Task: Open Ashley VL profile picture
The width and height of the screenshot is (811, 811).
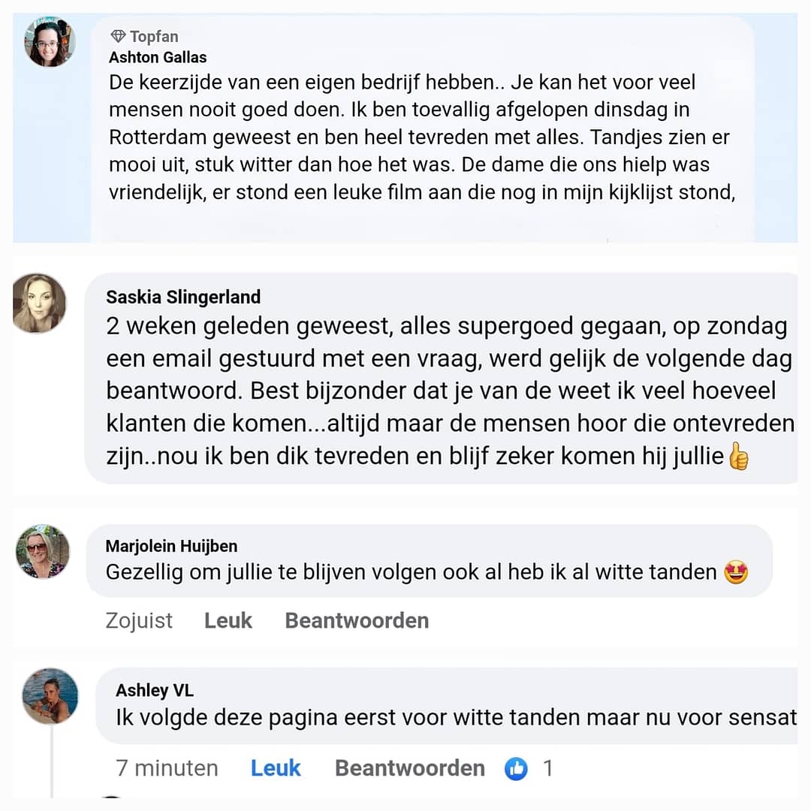Action: click(50, 695)
